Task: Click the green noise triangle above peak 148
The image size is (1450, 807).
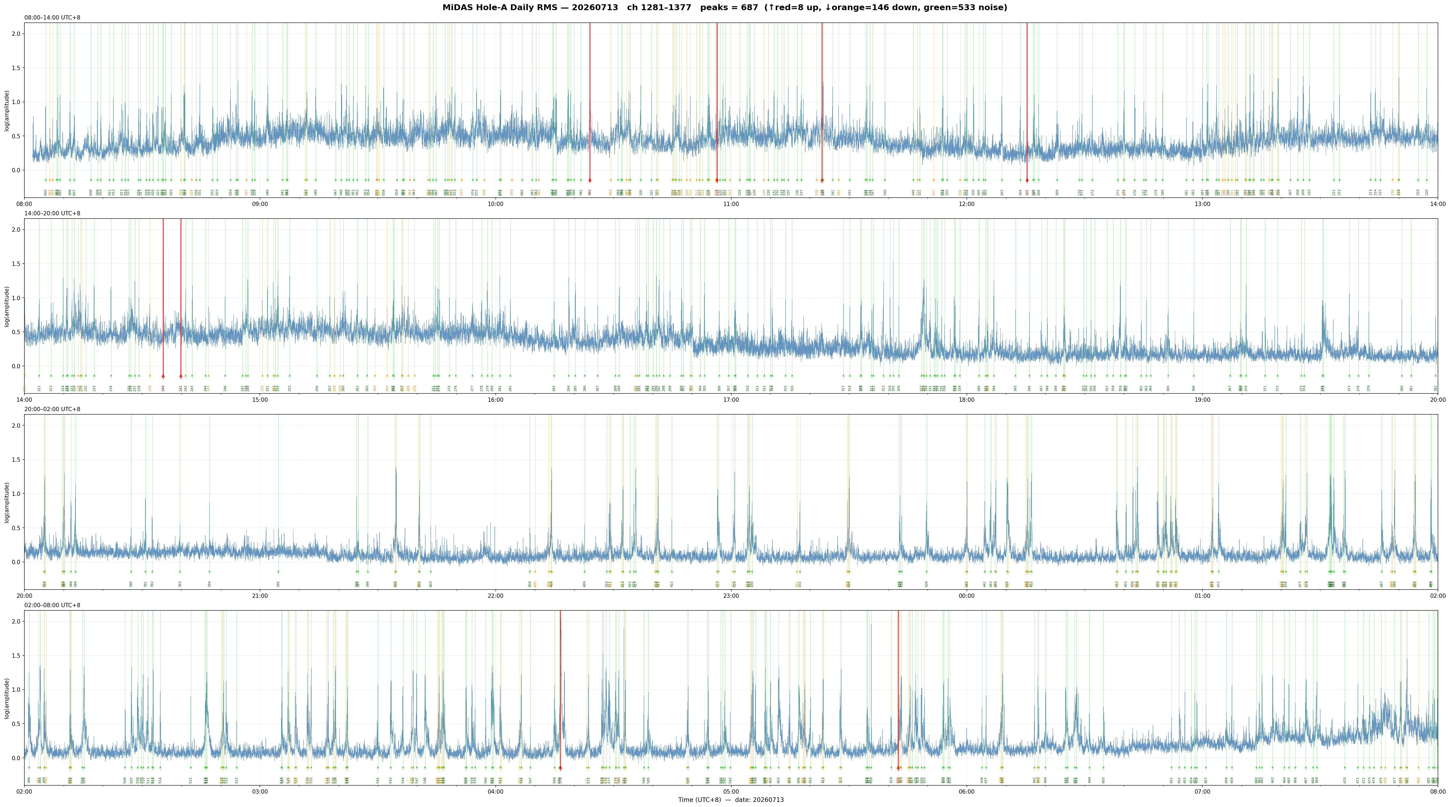Action: [x=885, y=179]
